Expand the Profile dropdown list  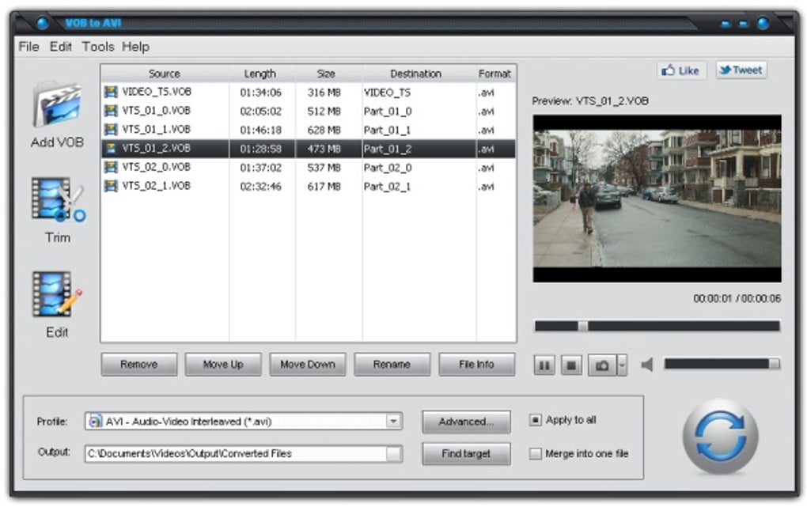coord(393,422)
